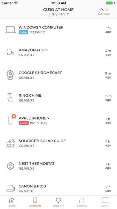
Task: Tap the Nest Thermostat dial icon
Action: coord(10,166)
